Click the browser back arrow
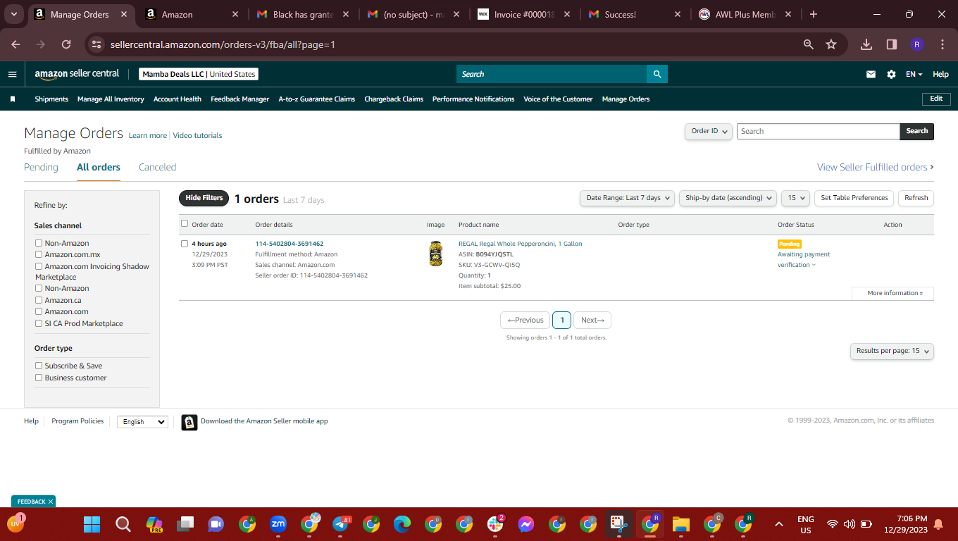Viewport: 958px width, 541px height. click(x=15, y=44)
